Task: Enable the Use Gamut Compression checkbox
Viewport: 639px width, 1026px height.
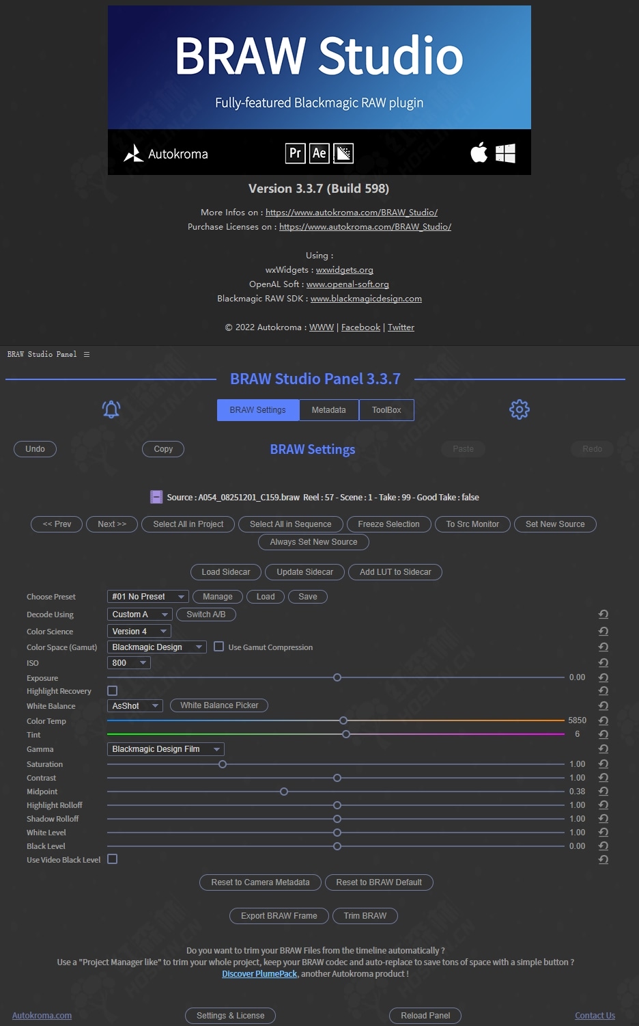Action: pyautogui.click(x=219, y=647)
